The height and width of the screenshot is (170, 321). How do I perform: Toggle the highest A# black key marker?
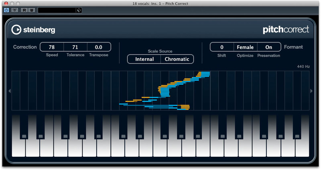297,136
